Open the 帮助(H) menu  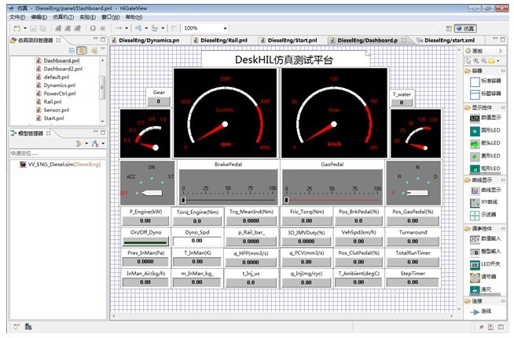coord(134,17)
